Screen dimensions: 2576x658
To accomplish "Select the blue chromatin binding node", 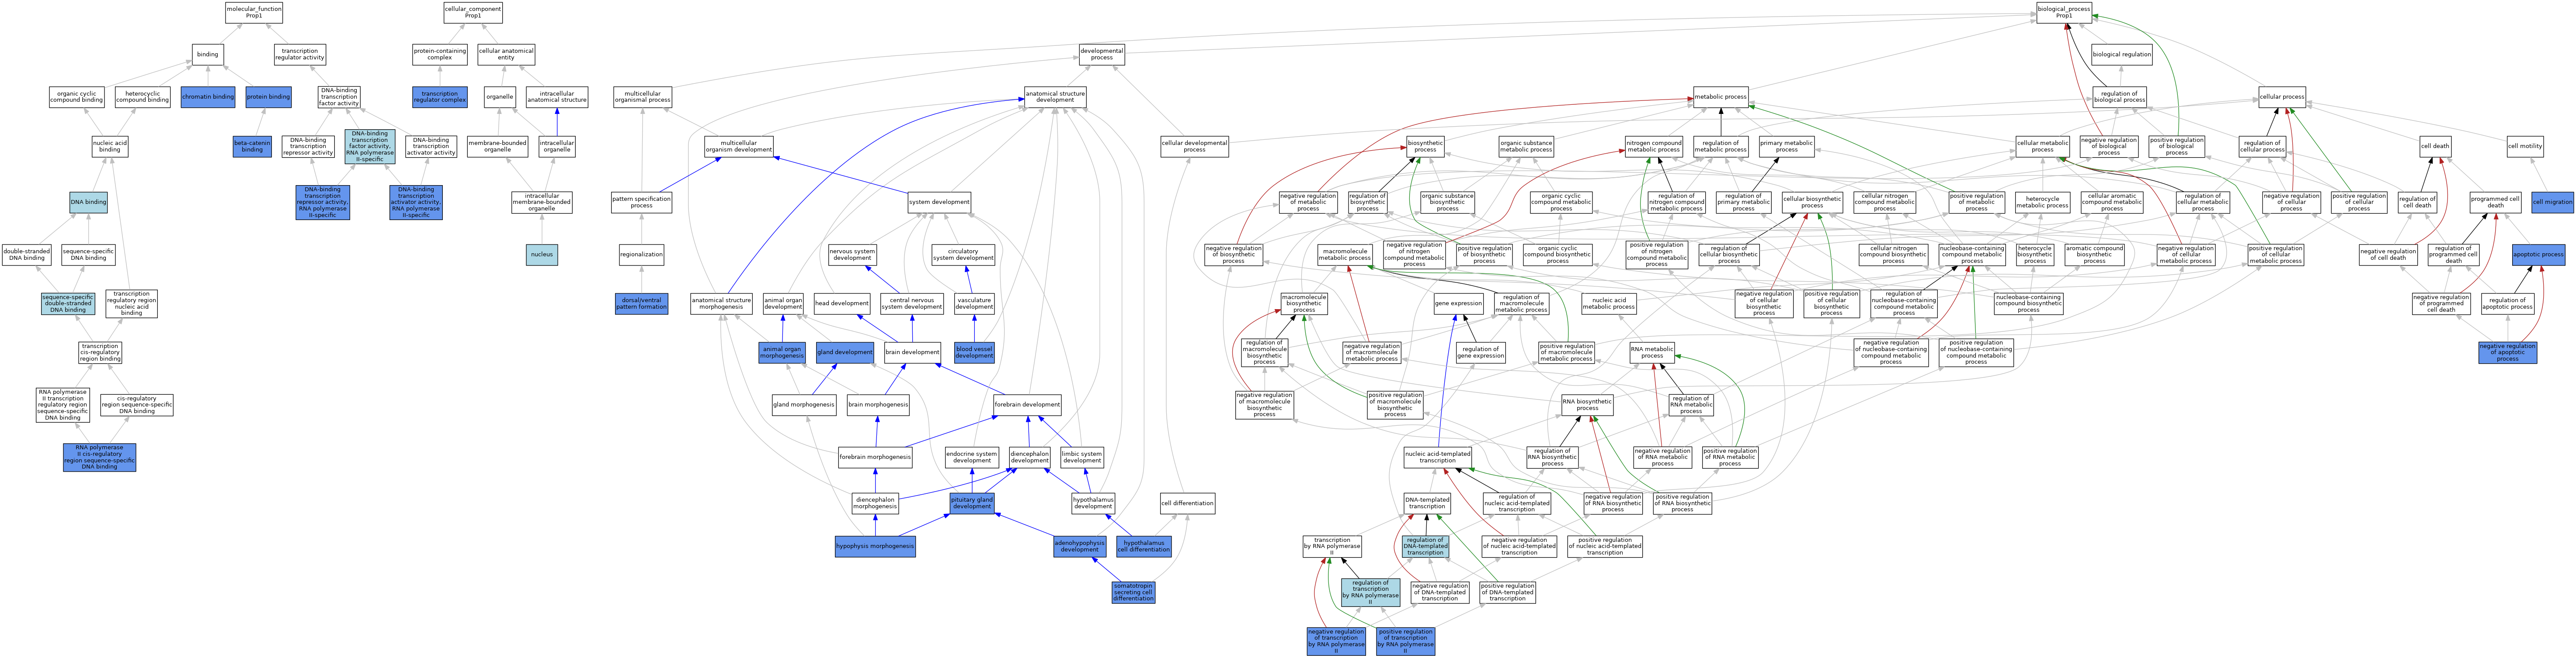I will pyautogui.click(x=208, y=97).
